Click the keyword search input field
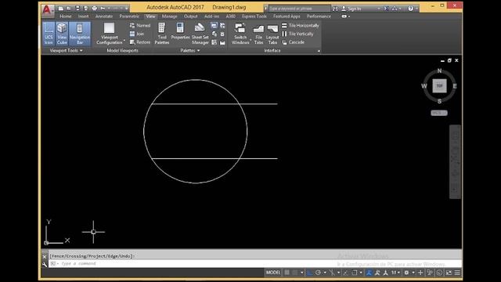This screenshot has height=282, width=501. (x=299, y=9)
